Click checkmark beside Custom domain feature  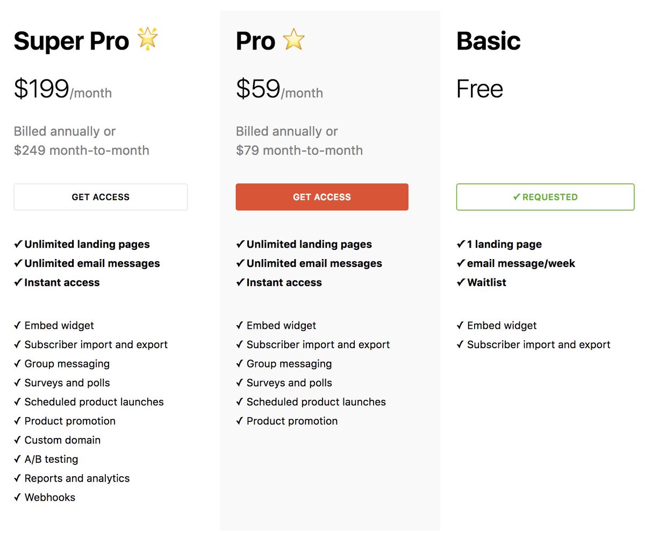[x=18, y=440]
